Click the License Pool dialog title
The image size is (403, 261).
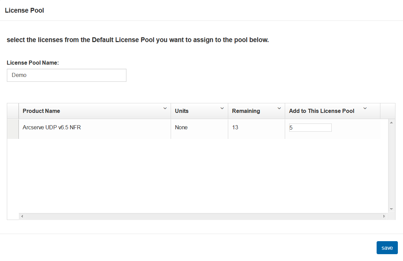pos(24,11)
